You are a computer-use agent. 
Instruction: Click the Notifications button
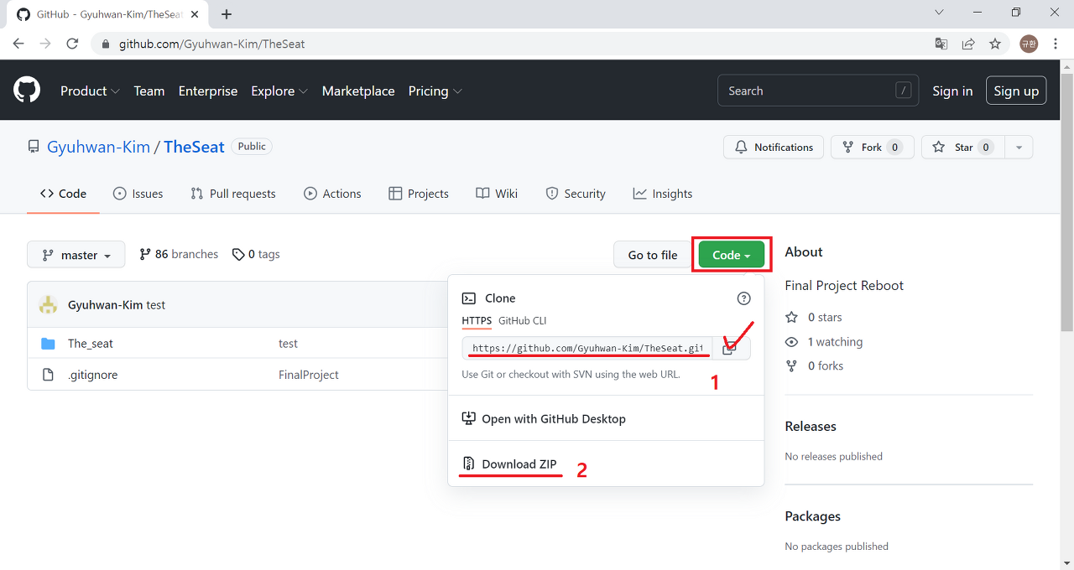coord(774,148)
